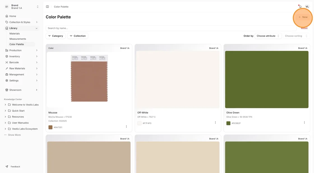Click the Production factory icon
Screen dimensions: 314x173
point(7,50)
